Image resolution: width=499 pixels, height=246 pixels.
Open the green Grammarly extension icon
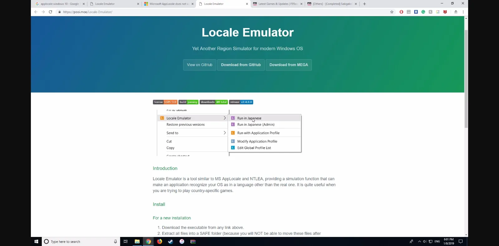423,12
